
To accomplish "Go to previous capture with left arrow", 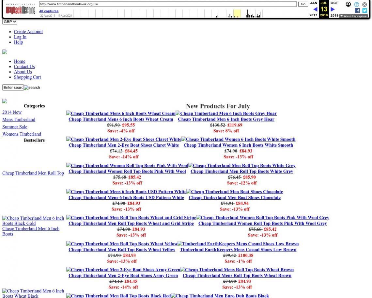I will click(315, 9).
